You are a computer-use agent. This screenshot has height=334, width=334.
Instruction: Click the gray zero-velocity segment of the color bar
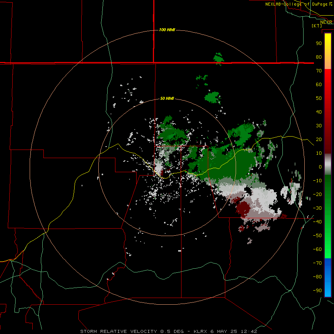328,164
